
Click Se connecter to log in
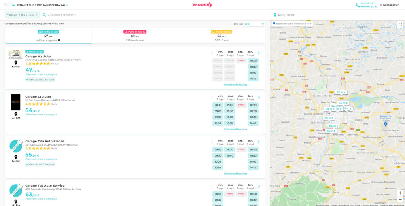[390, 5]
